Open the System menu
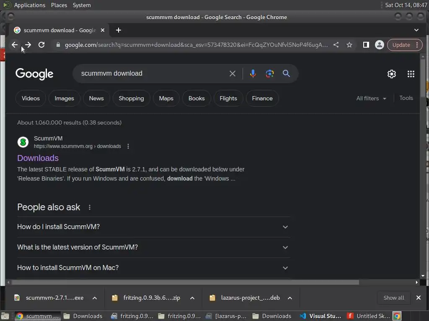Viewport: 429px width, 321px height. point(82,5)
